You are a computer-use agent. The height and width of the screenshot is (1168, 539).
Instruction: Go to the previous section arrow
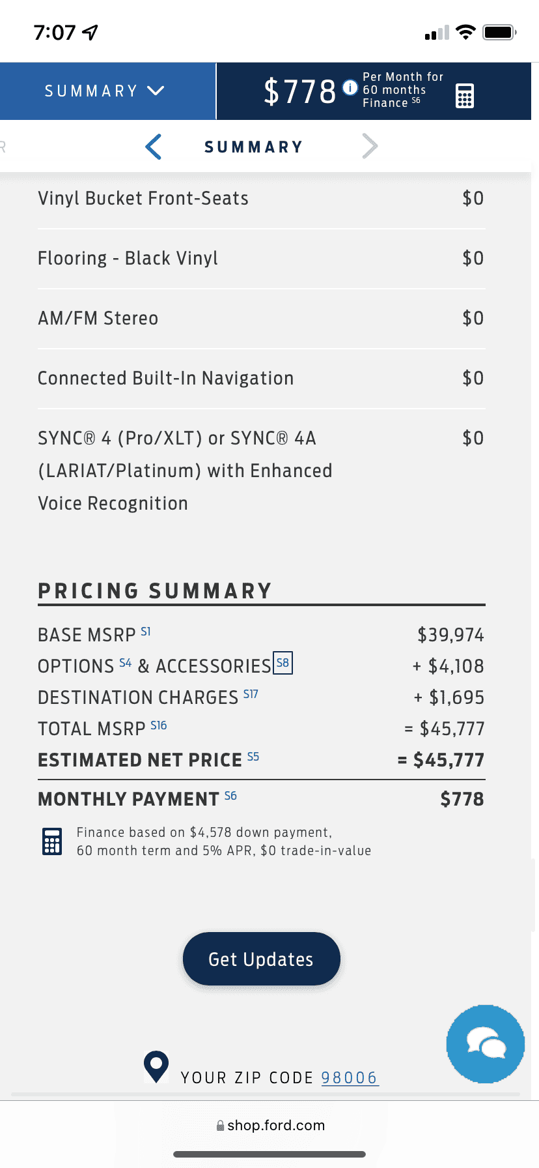tap(154, 147)
